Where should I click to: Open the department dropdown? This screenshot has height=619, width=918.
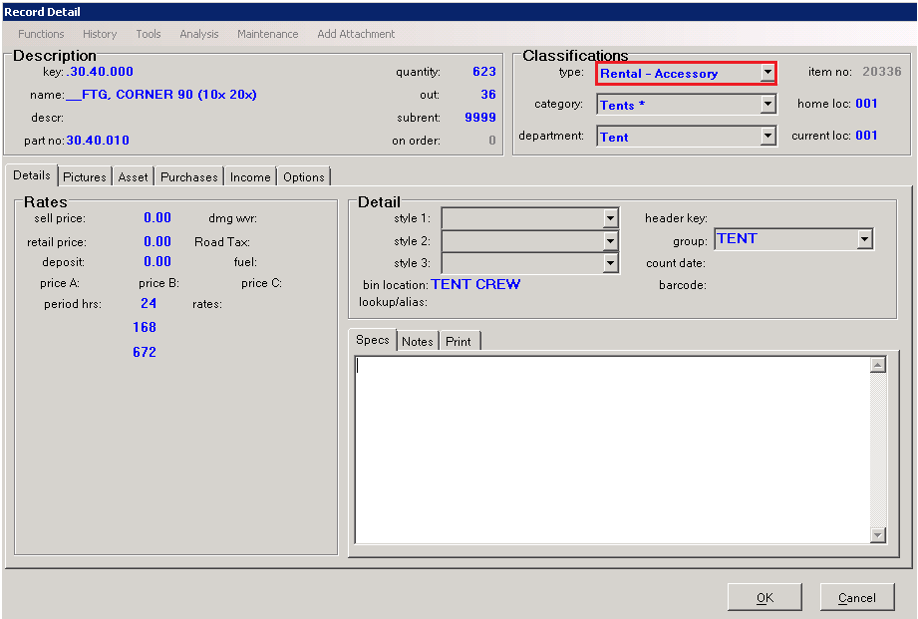click(x=766, y=137)
